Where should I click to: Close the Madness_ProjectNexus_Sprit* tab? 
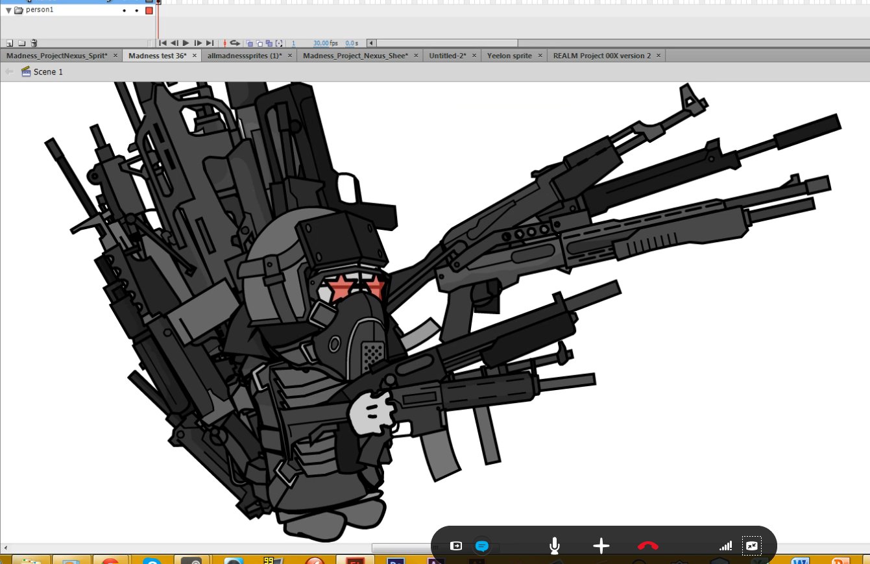(115, 56)
